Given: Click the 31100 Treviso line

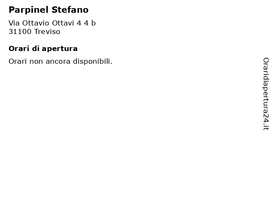Looking at the screenshot, I should pos(35,31).
